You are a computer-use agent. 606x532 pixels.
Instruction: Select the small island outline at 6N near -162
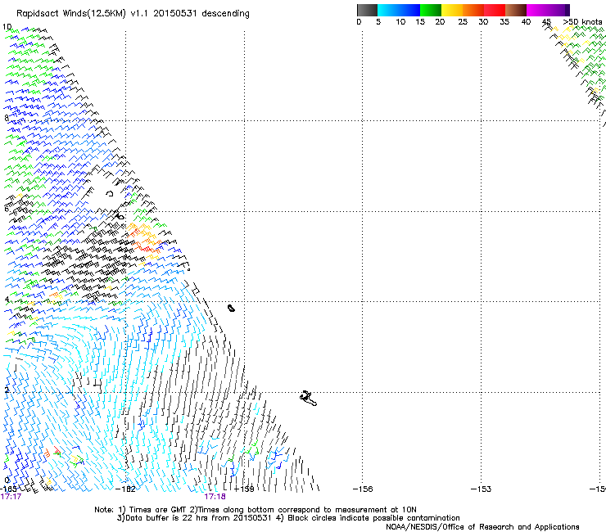tap(120, 217)
